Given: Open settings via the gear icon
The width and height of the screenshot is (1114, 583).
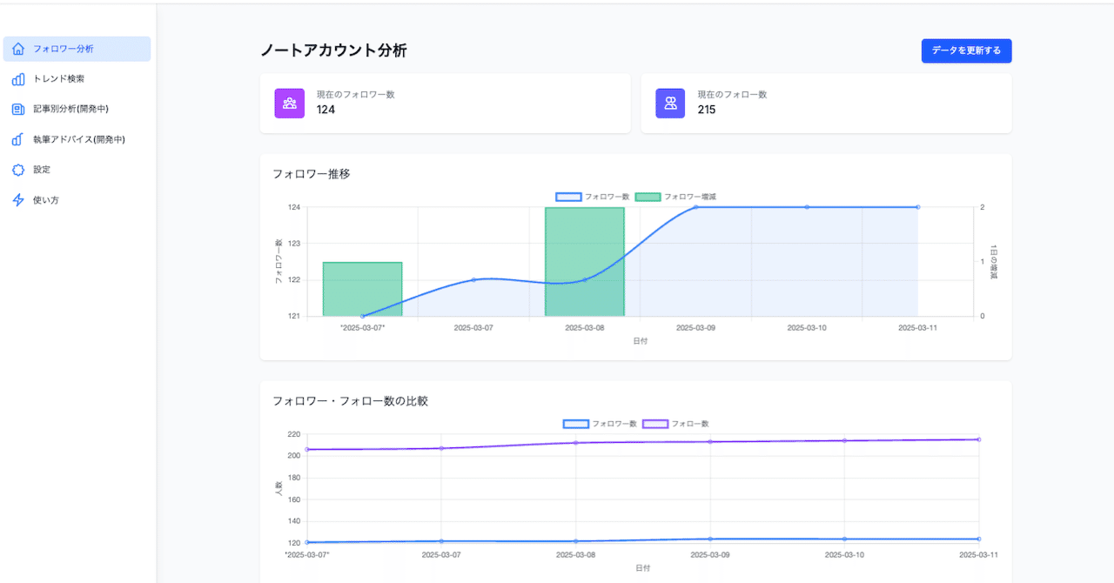Looking at the screenshot, I should point(18,170).
